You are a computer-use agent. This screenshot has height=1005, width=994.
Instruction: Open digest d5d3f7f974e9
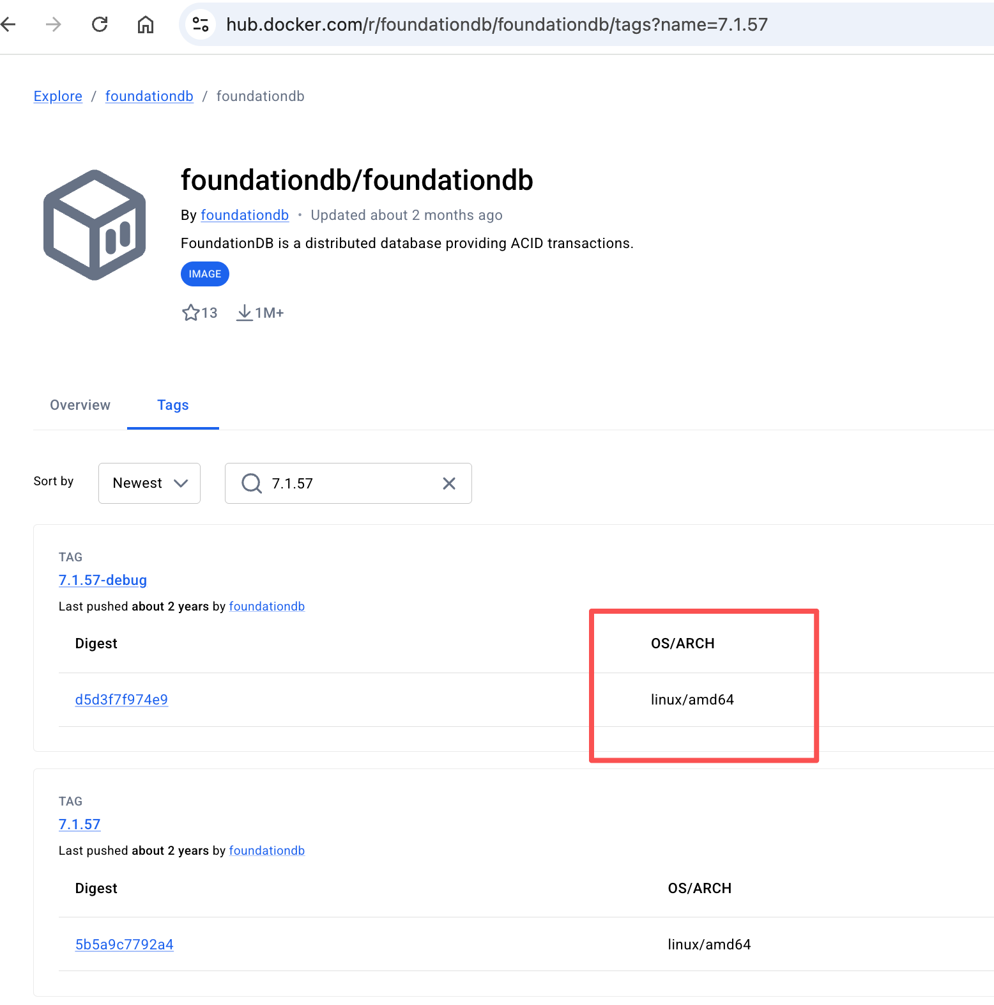coord(121,699)
